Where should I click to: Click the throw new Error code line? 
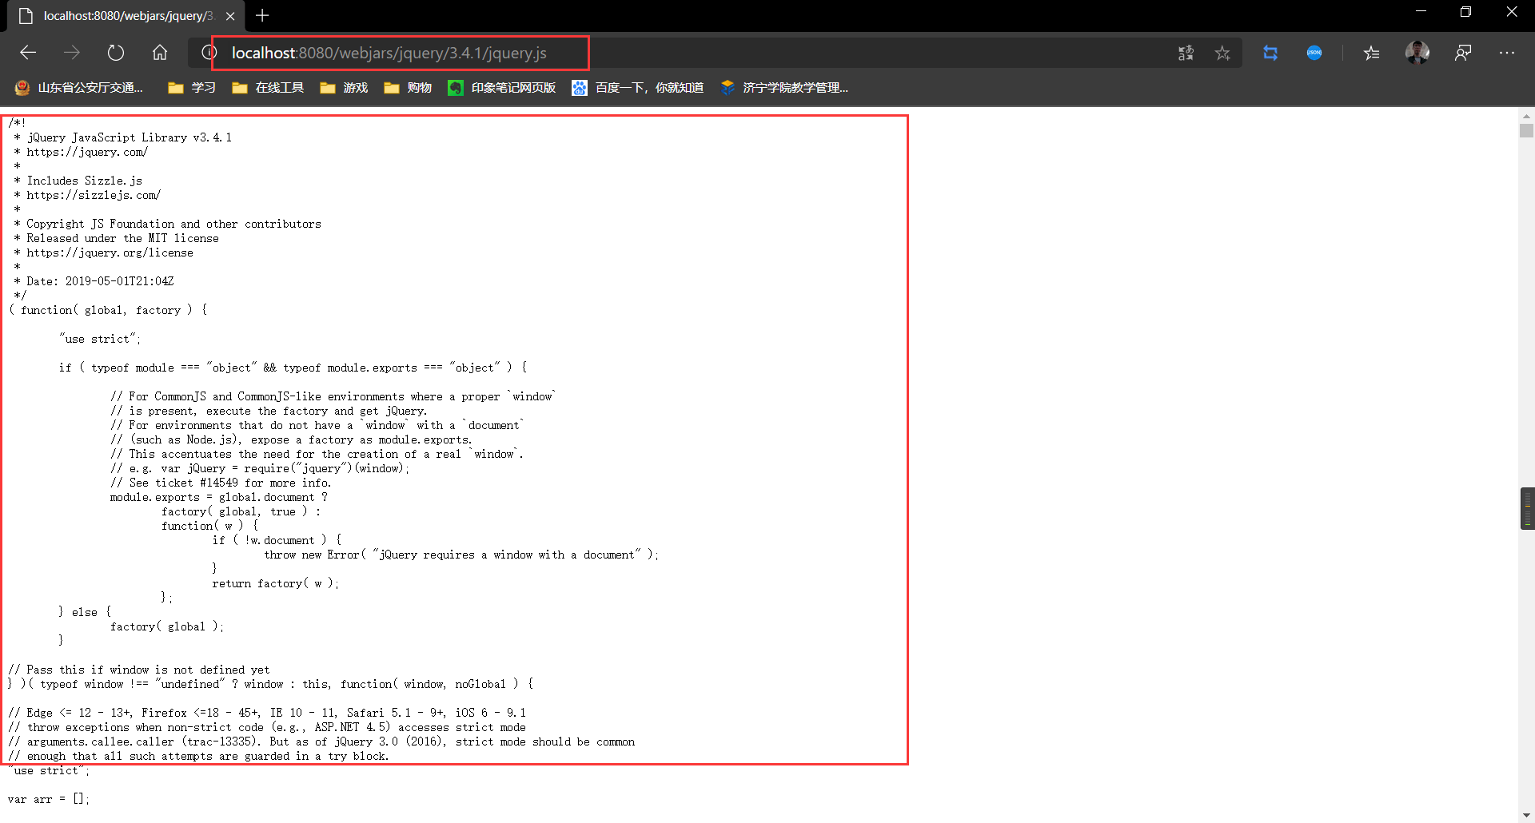pos(461,555)
